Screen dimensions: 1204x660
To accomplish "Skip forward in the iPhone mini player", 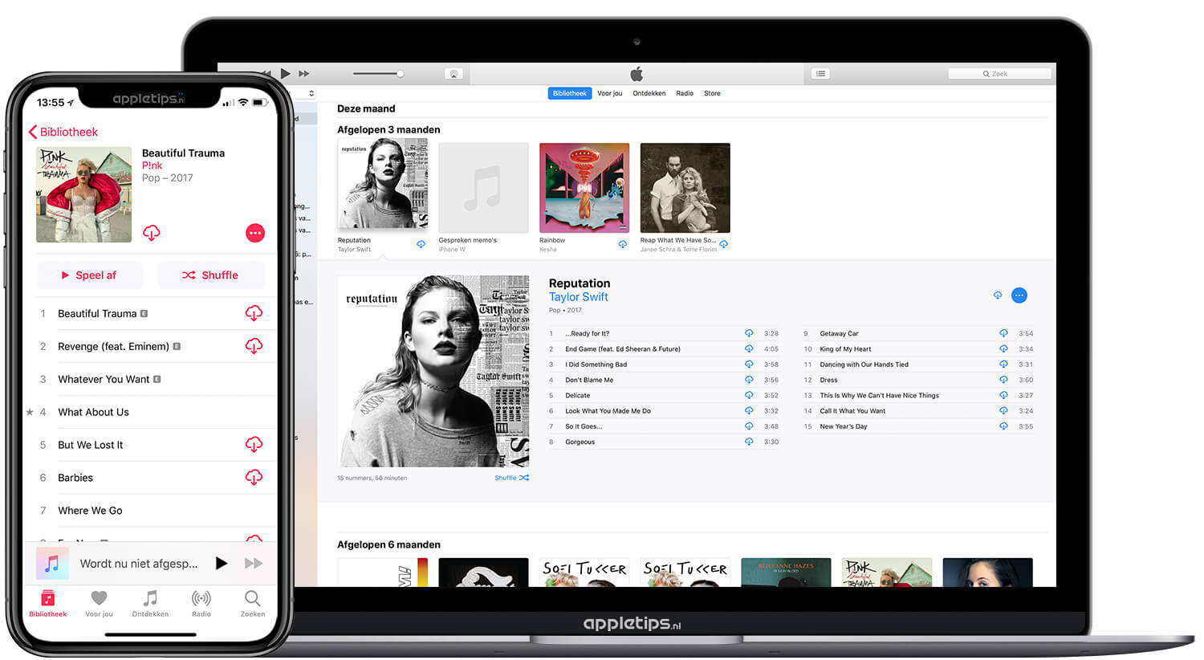I will [x=254, y=564].
